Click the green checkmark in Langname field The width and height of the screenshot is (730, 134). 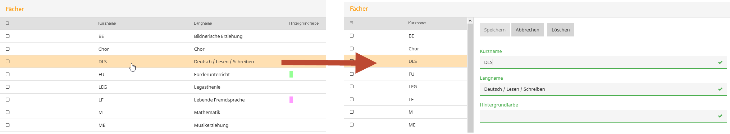point(720,89)
